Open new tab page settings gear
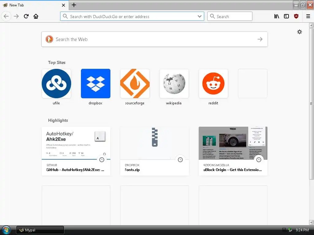 [299, 32]
